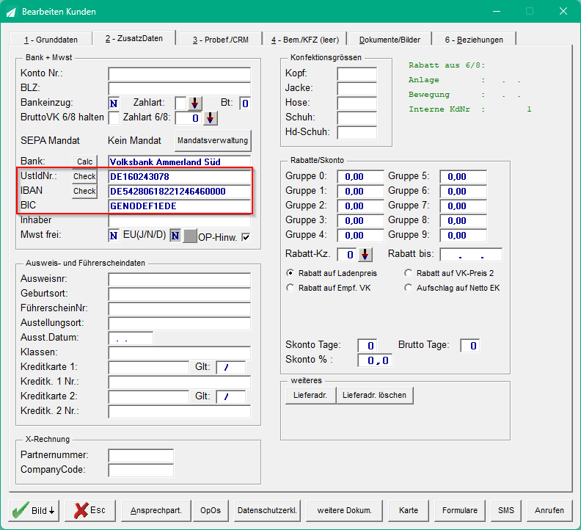Click the Gruppe 9 discount field
This screenshot has width=581, height=530.
pyautogui.click(x=463, y=236)
